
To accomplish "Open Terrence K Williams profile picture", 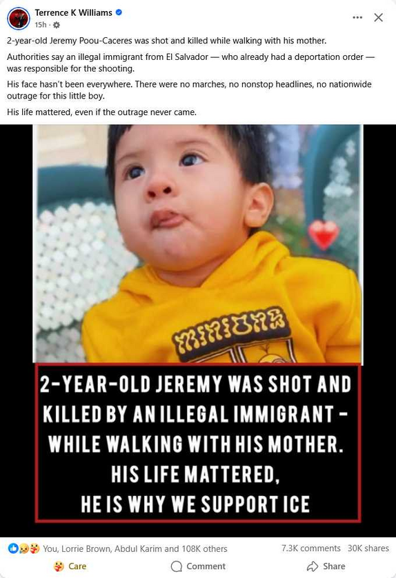I will [x=18, y=18].
